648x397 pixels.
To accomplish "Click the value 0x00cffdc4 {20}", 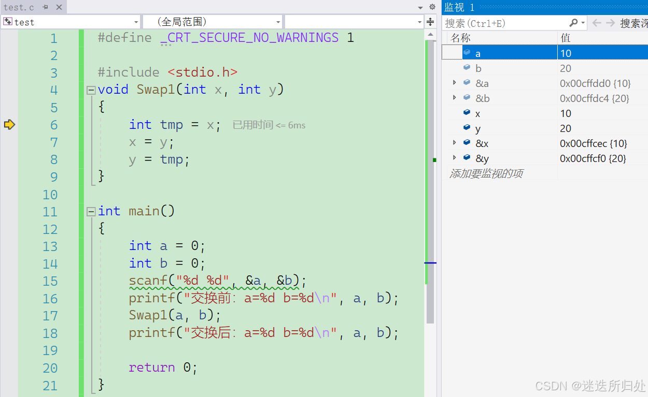I will pyautogui.click(x=595, y=98).
